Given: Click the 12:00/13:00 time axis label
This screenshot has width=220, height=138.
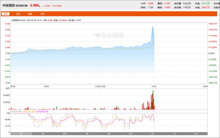Looking at the screenshot, I should [100, 86].
